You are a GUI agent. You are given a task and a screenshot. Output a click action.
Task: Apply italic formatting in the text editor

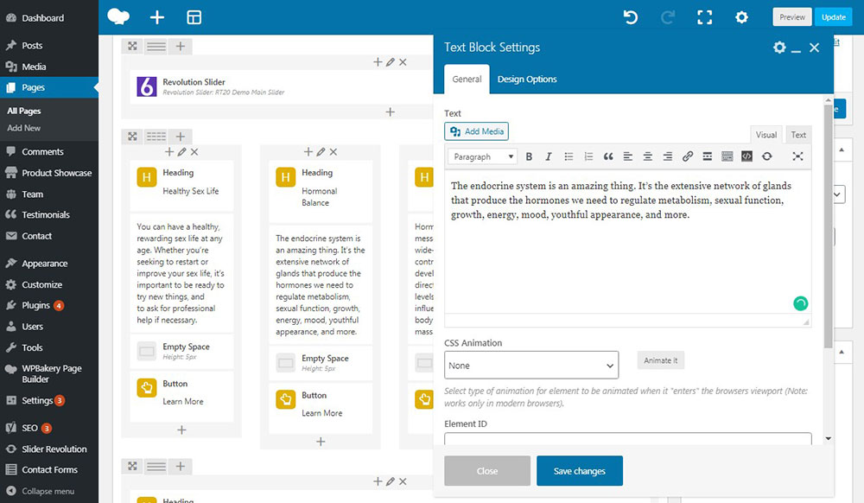pos(548,156)
